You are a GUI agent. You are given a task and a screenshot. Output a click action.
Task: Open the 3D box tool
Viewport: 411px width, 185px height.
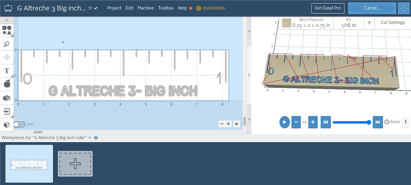point(7,125)
